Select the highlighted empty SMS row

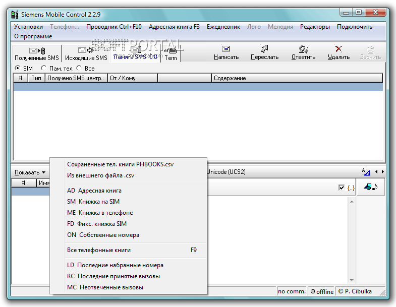198,87
